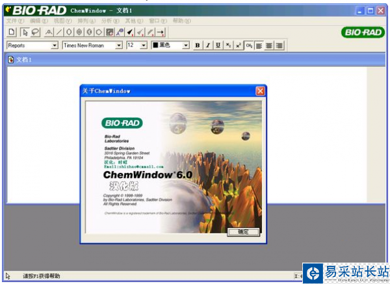This screenshot has height=284, width=390.
Task: Select the benzene ring tool
Action: pyautogui.click(x=79, y=32)
